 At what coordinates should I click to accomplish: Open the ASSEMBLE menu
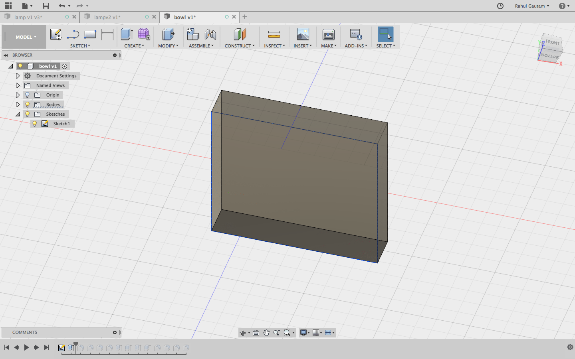pyautogui.click(x=201, y=46)
